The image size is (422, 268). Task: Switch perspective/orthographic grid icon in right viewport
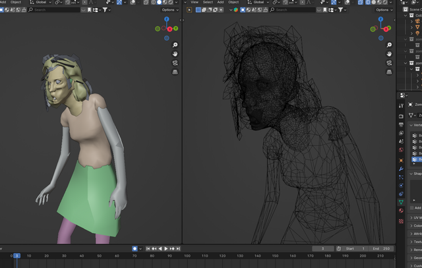pyautogui.click(x=390, y=71)
